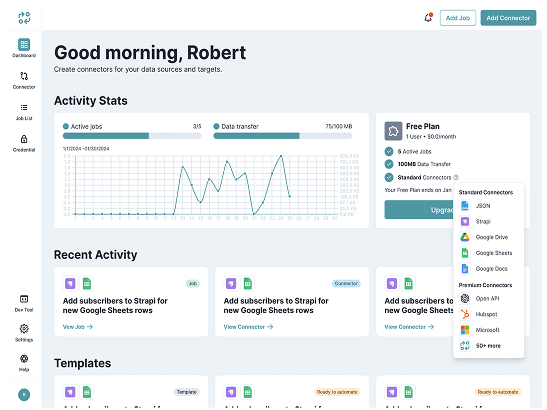Click Strapi icon in first activity card

(x=70, y=283)
